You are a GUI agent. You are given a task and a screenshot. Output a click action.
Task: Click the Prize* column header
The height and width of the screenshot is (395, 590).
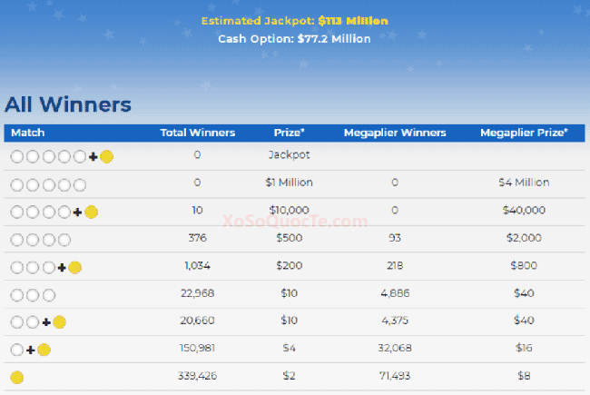pos(289,133)
